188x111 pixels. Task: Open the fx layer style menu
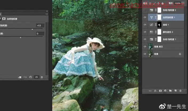pos(155,91)
